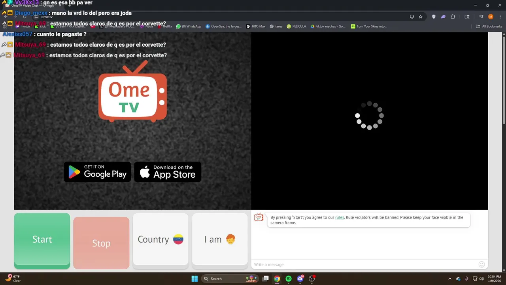
Task: Open the shield extension icon
Action: pos(434,17)
